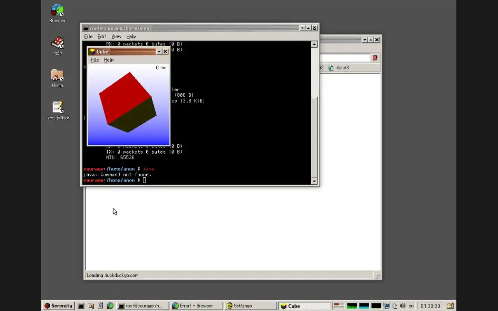Click the show desktop button in taskbar corner

click(x=450, y=306)
